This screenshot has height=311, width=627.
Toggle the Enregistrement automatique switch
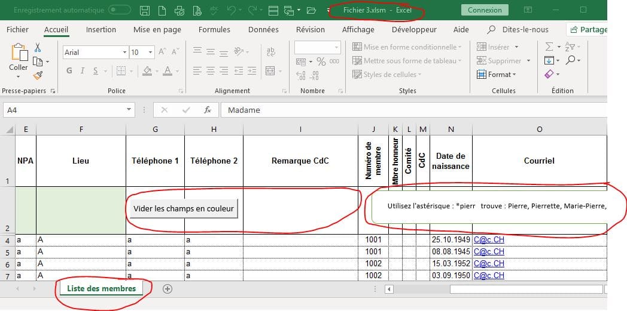click(x=120, y=10)
